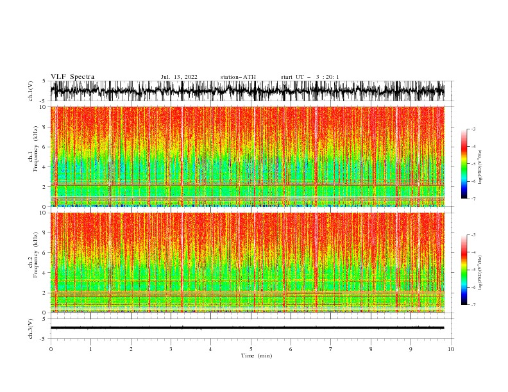Click the "-5" tick on ch.3(V) axis
This screenshot has height=392, width=508.
point(43,339)
